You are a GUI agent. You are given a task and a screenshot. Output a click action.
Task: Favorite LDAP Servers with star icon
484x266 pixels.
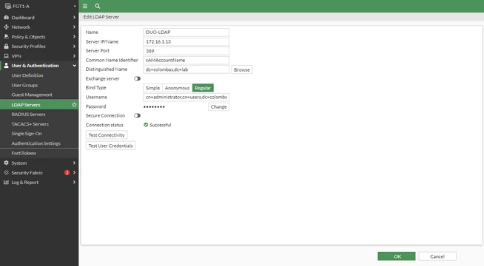(x=74, y=105)
